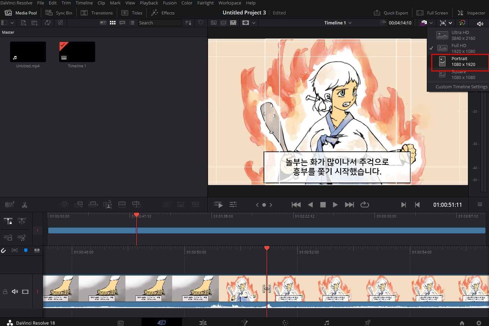Click the Source Overwrite icon
The width and height of the screenshot is (489, 326).
[x=136, y=204]
